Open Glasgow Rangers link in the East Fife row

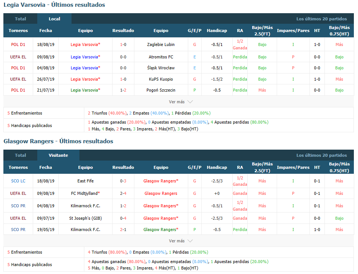pyautogui.click(x=161, y=181)
